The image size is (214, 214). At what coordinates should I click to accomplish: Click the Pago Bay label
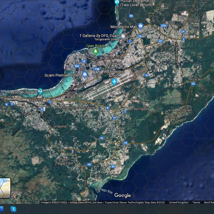click(x=106, y=191)
